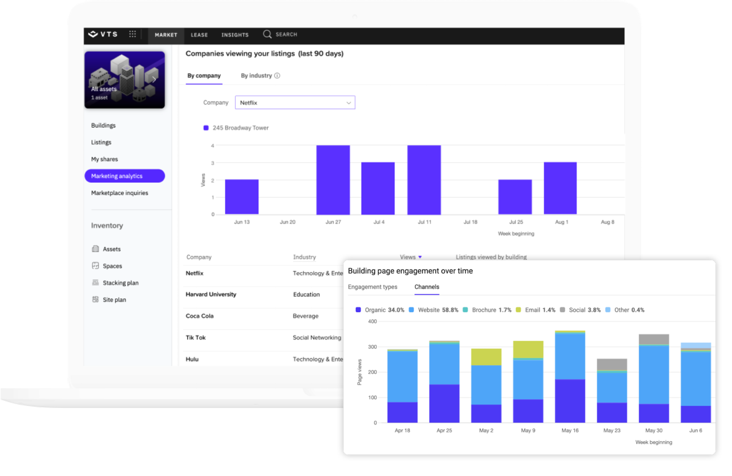Switch to Engagement types tab
The width and height of the screenshot is (732, 476).
tap(372, 287)
